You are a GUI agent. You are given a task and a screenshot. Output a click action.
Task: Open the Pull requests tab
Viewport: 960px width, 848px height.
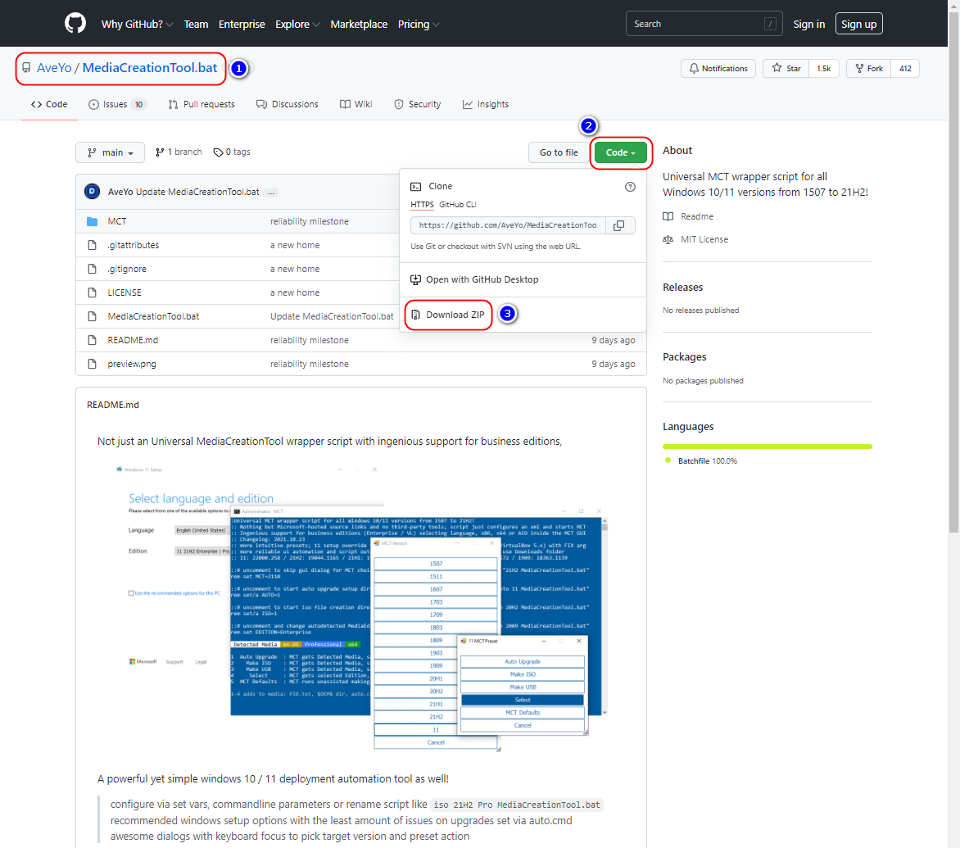pos(202,104)
